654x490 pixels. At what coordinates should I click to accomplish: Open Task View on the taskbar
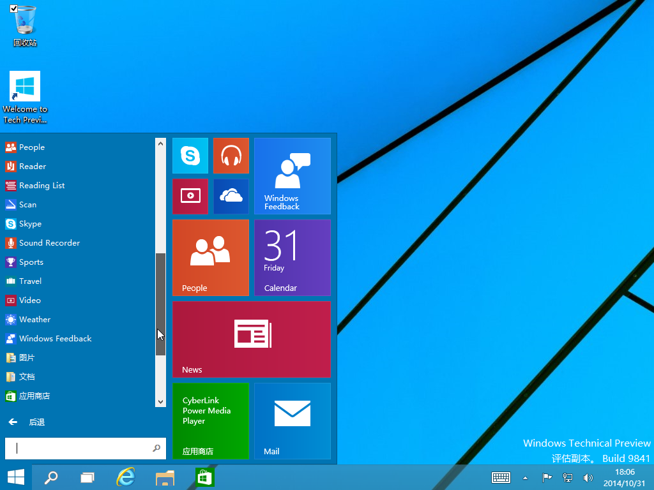87,477
